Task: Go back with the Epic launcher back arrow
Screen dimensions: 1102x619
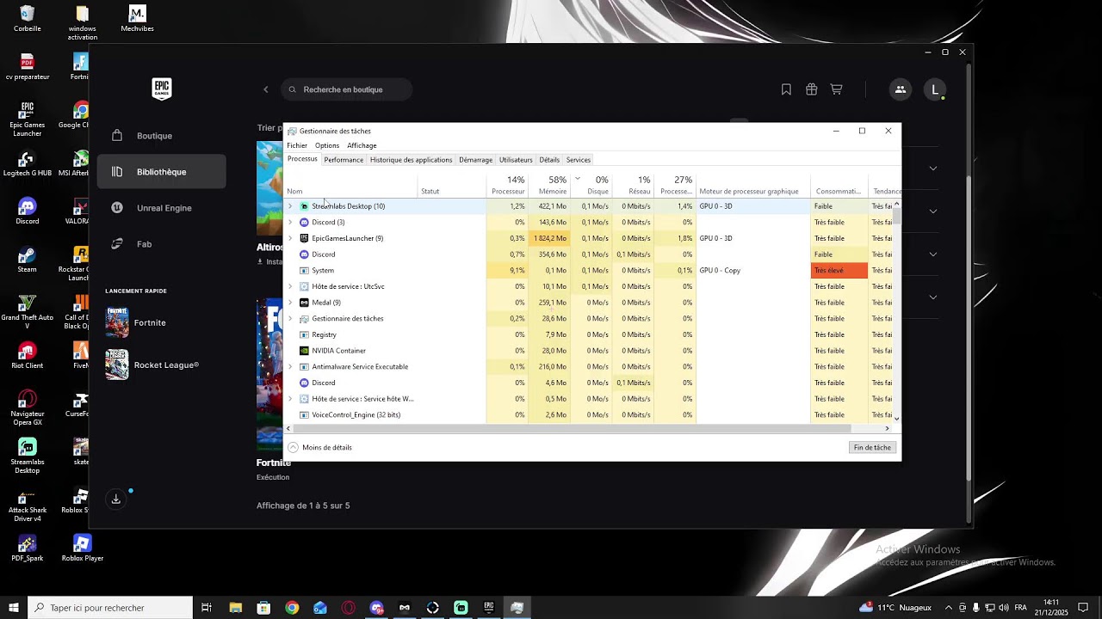Action: [266, 89]
